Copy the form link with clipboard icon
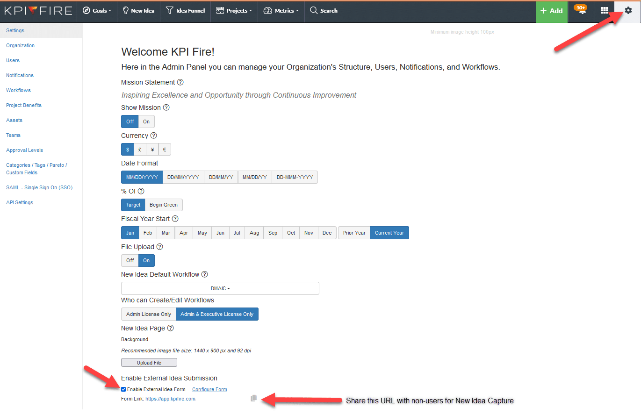The height and width of the screenshot is (415, 641). click(254, 398)
